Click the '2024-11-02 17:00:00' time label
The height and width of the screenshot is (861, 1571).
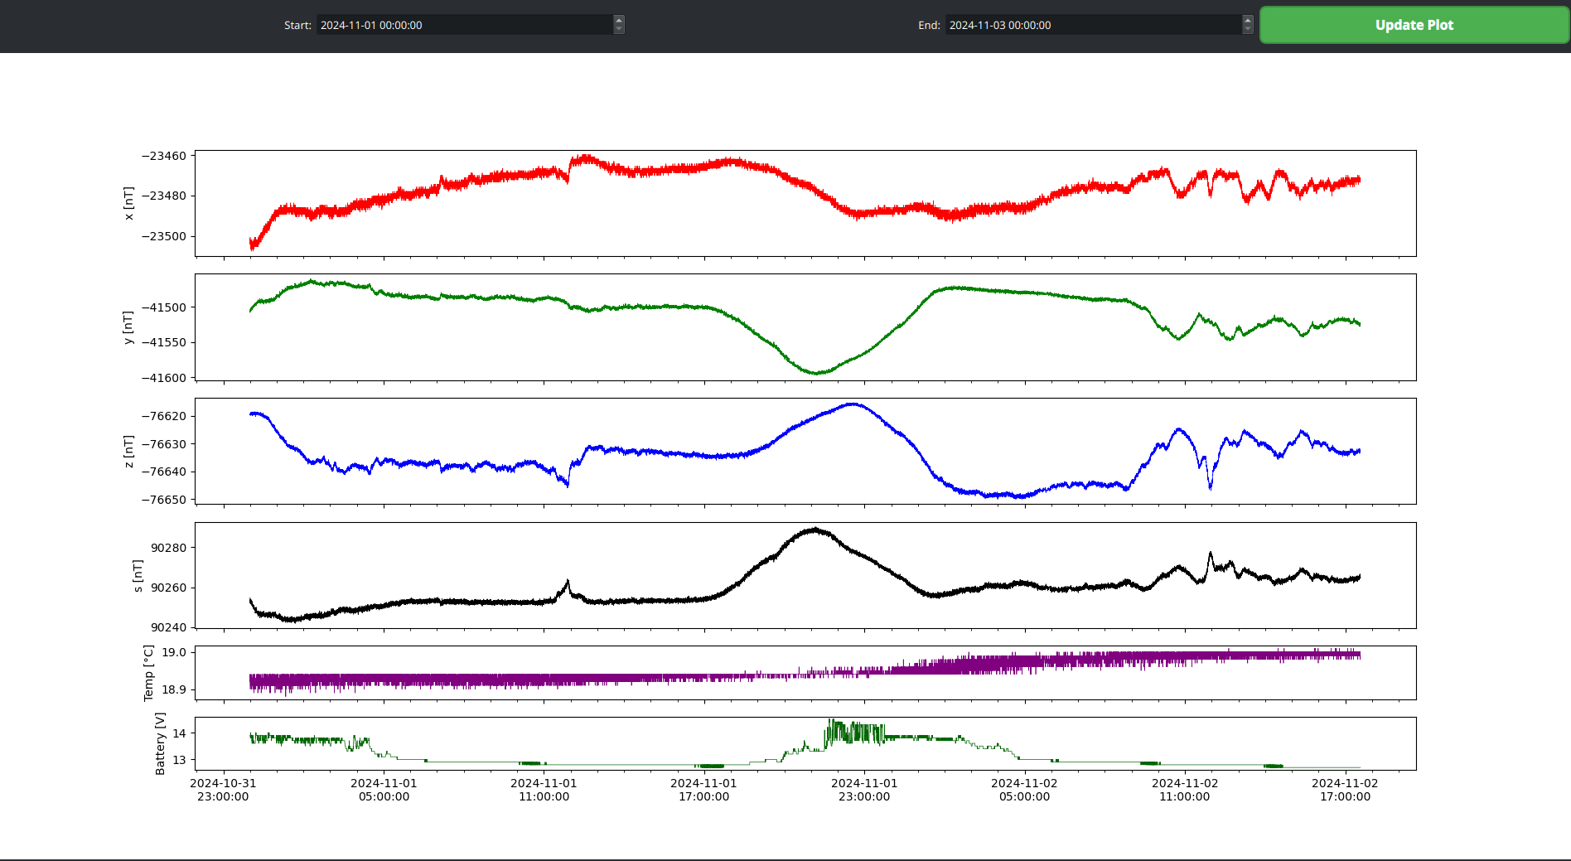pyautogui.click(x=1345, y=790)
